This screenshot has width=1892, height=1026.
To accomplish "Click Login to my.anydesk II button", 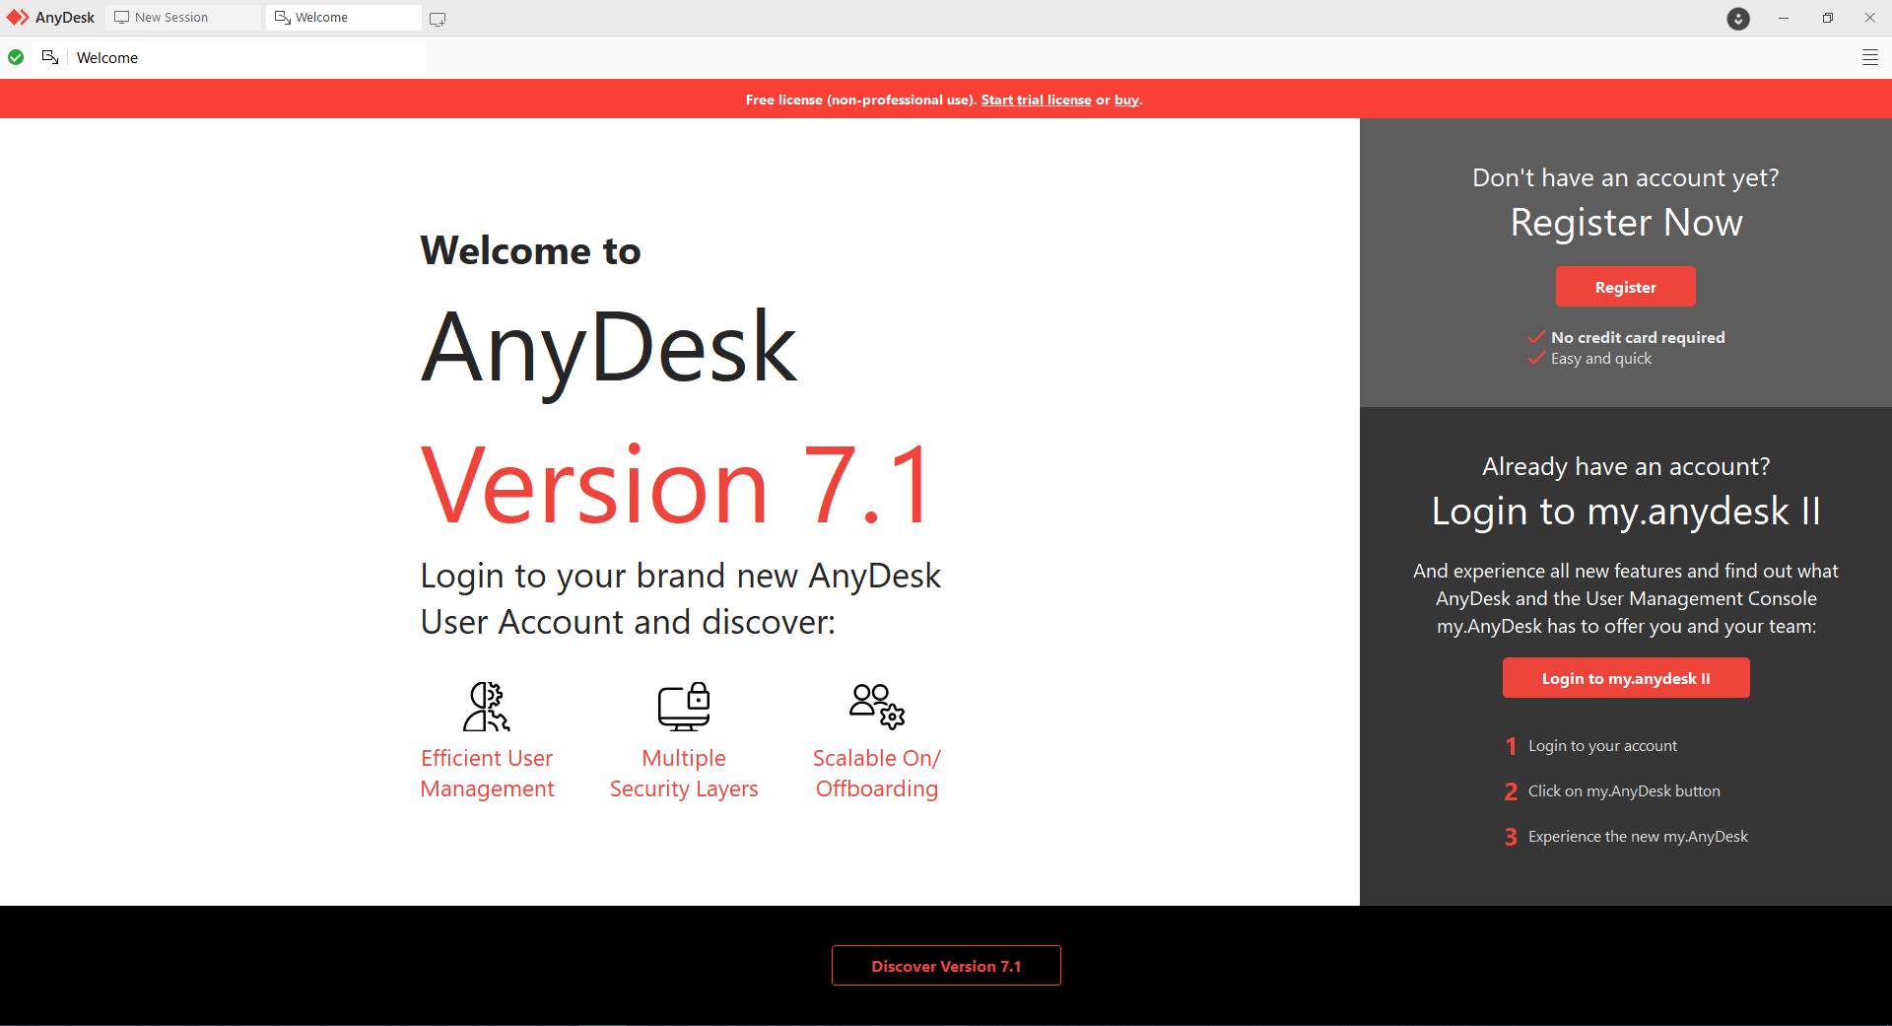I will [1625, 678].
